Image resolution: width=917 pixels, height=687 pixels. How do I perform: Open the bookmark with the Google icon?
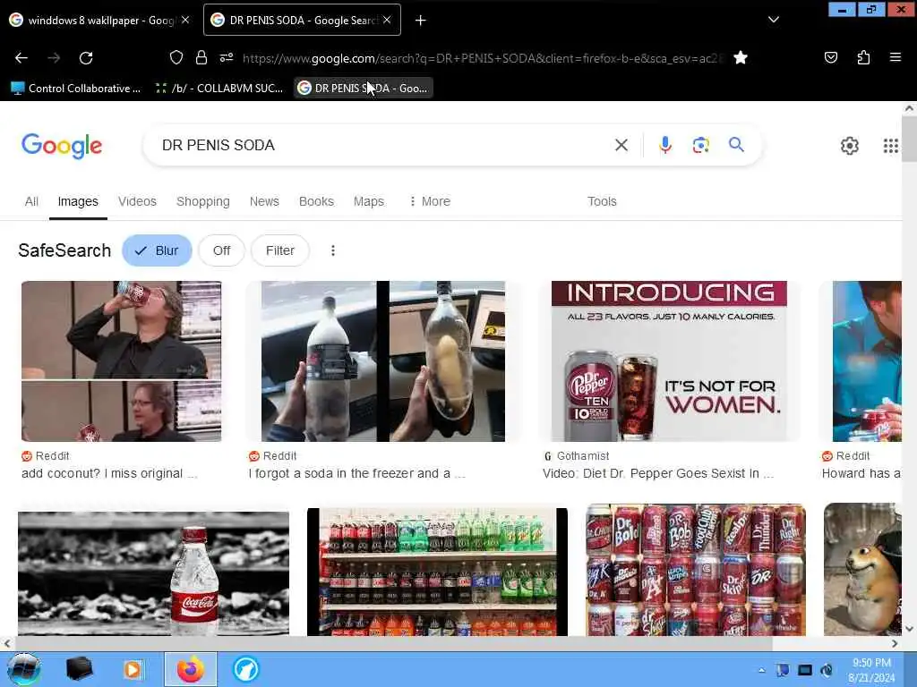tap(363, 89)
